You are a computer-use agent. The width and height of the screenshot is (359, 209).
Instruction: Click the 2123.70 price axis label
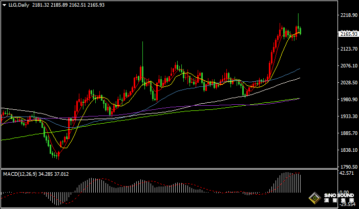pyautogui.click(x=348, y=49)
